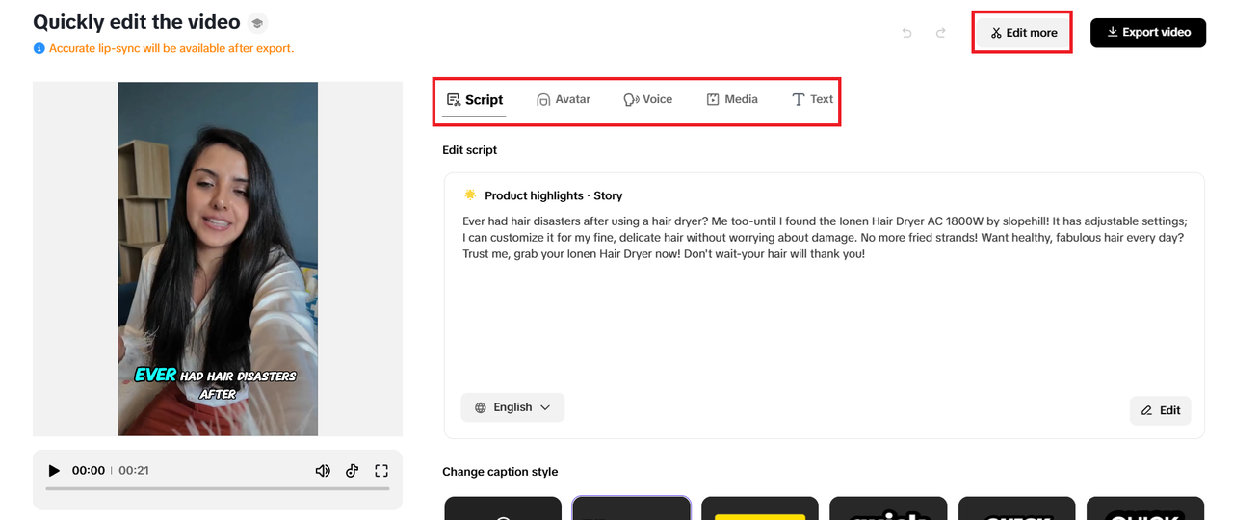Go to the Media tab
The image size is (1233, 520).
point(732,99)
